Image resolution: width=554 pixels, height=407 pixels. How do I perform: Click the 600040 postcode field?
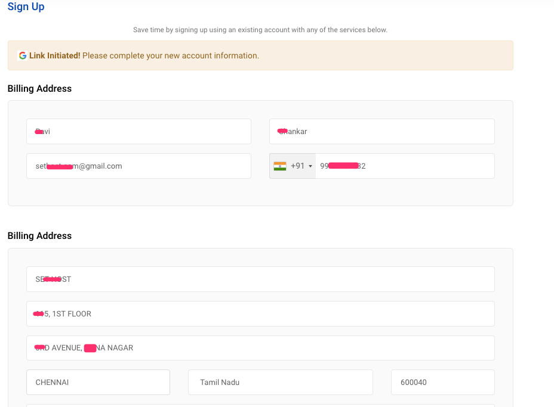pos(442,382)
